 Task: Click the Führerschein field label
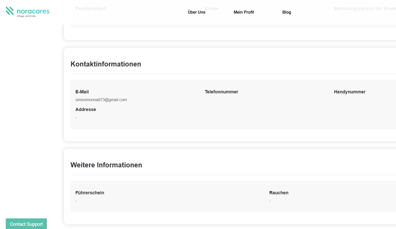pyautogui.click(x=90, y=193)
